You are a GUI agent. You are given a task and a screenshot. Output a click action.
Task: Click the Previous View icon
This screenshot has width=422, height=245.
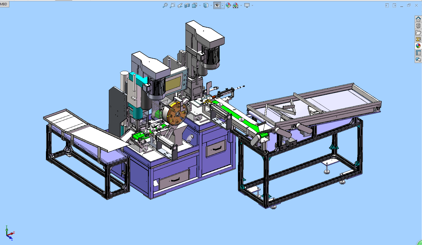pos(180,5)
